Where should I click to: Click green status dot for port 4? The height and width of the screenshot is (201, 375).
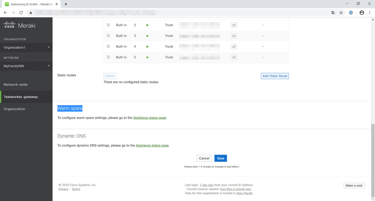coord(147,47)
